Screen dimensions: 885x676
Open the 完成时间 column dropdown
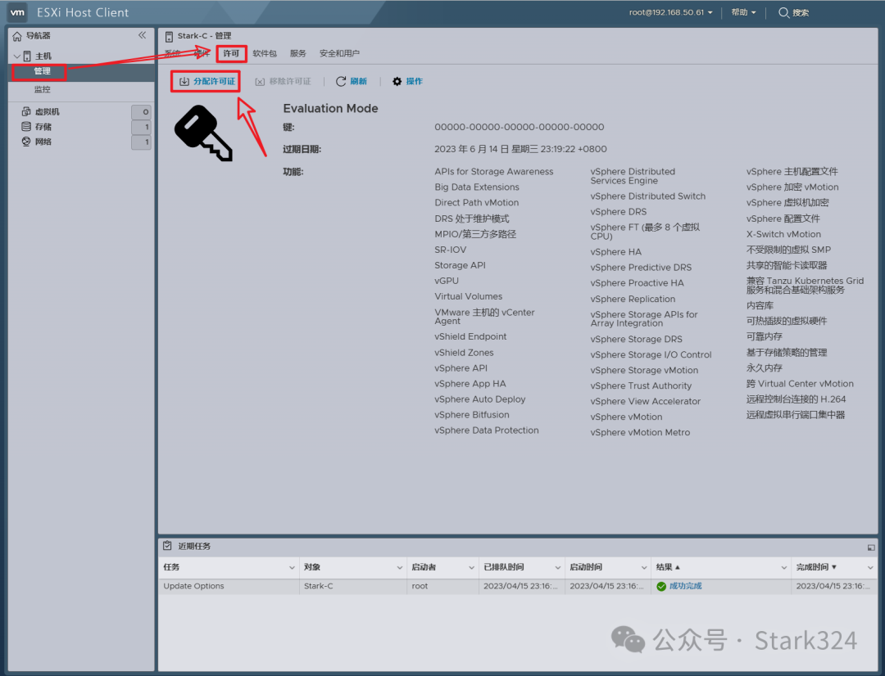click(x=870, y=568)
